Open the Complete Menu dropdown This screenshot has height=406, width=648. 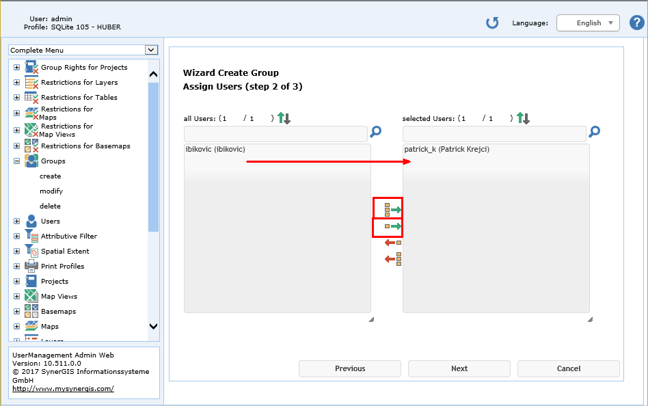pos(83,50)
